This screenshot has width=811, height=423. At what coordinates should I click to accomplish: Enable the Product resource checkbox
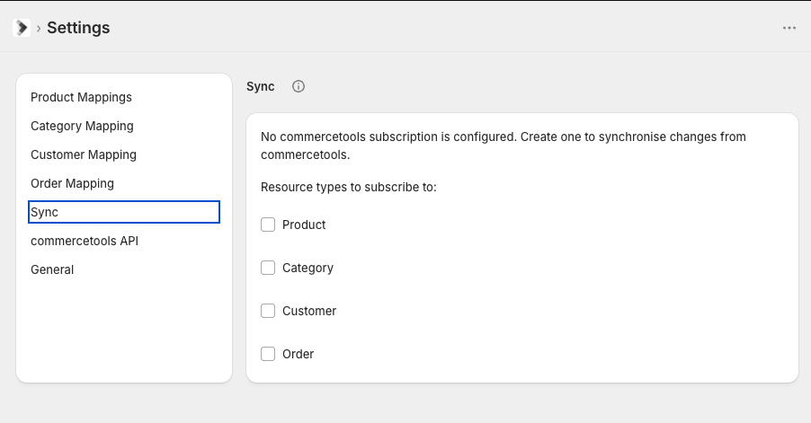[268, 225]
